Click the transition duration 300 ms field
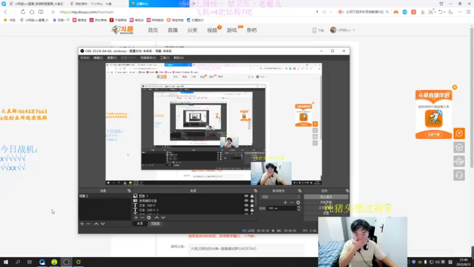 click(x=282, y=208)
